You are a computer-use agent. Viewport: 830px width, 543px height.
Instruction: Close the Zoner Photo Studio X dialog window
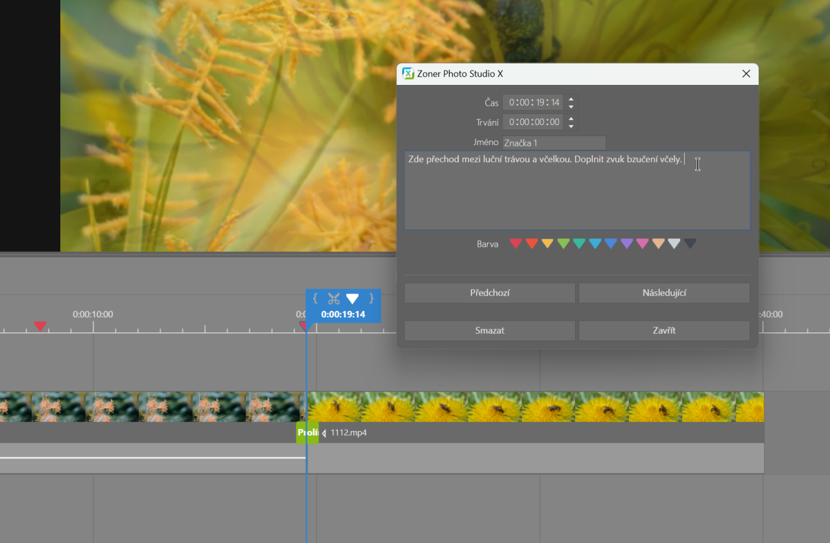(x=746, y=74)
